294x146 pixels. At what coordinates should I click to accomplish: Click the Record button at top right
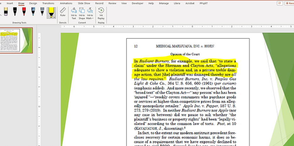pyautogui.click(x=290, y=3)
